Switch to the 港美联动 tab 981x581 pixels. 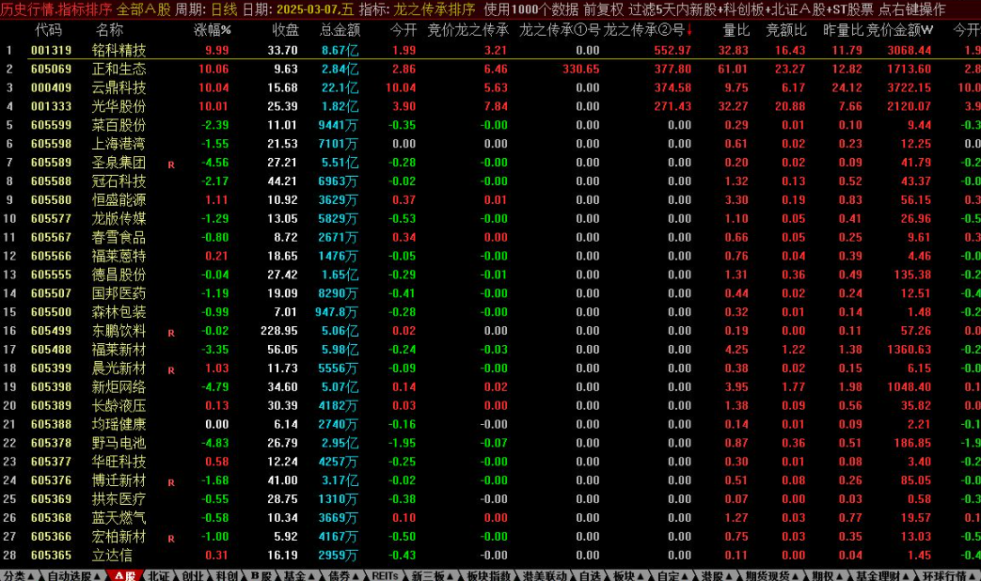pyautogui.click(x=545, y=575)
